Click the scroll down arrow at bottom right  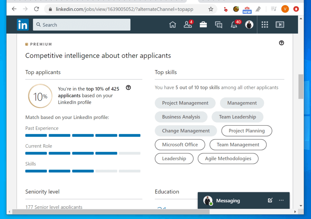pyautogui.click(x=301, y=206)
